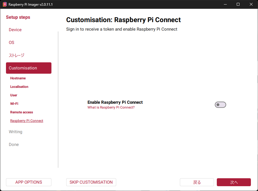The width and height of the screenshot is (258, 191).
Task: Open the Localisation customisation sub-step
Action: click(19, 87)
